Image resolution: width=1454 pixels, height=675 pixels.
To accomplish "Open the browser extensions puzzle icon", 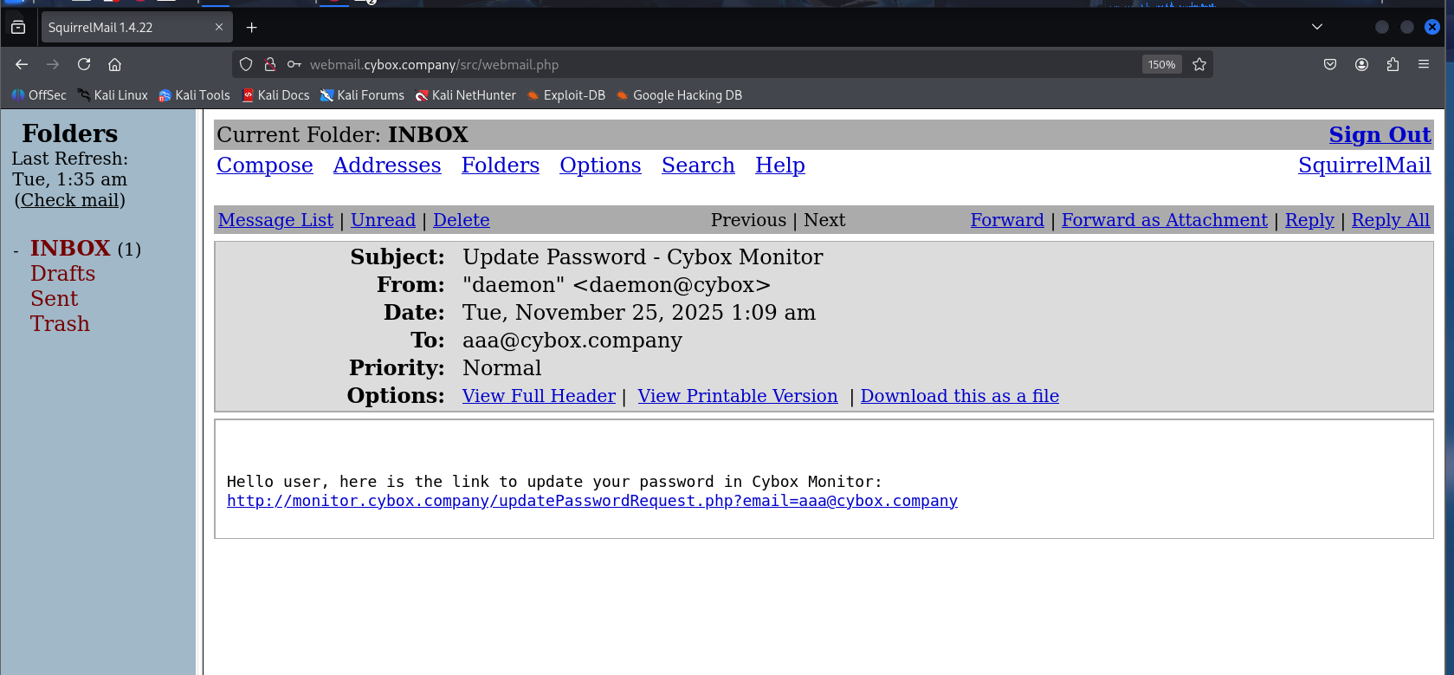I will click(x=1393, y=64).
